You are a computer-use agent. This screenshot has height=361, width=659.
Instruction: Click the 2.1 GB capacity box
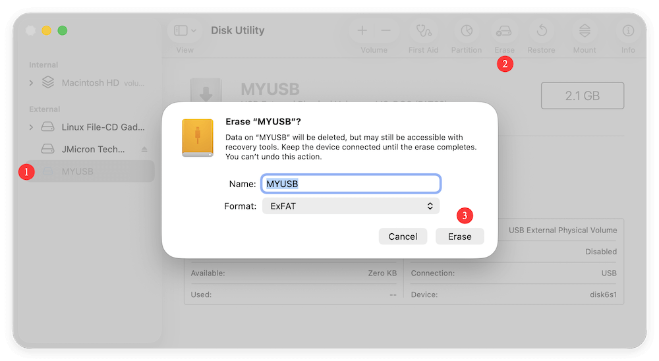pos(582,96)
